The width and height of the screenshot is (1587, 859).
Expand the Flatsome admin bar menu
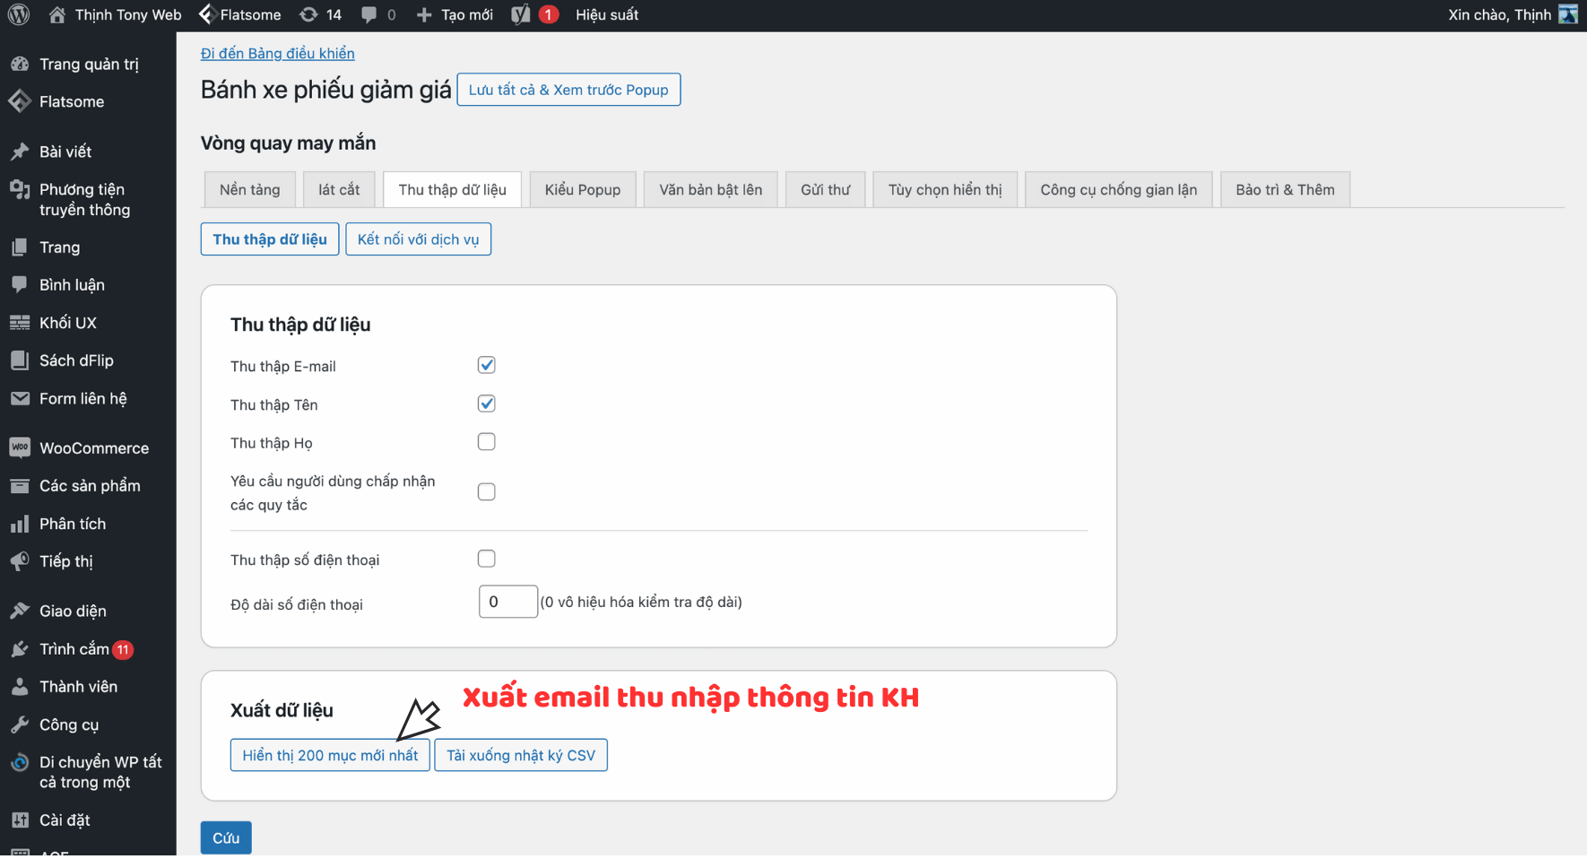click(x=240, y=15)
